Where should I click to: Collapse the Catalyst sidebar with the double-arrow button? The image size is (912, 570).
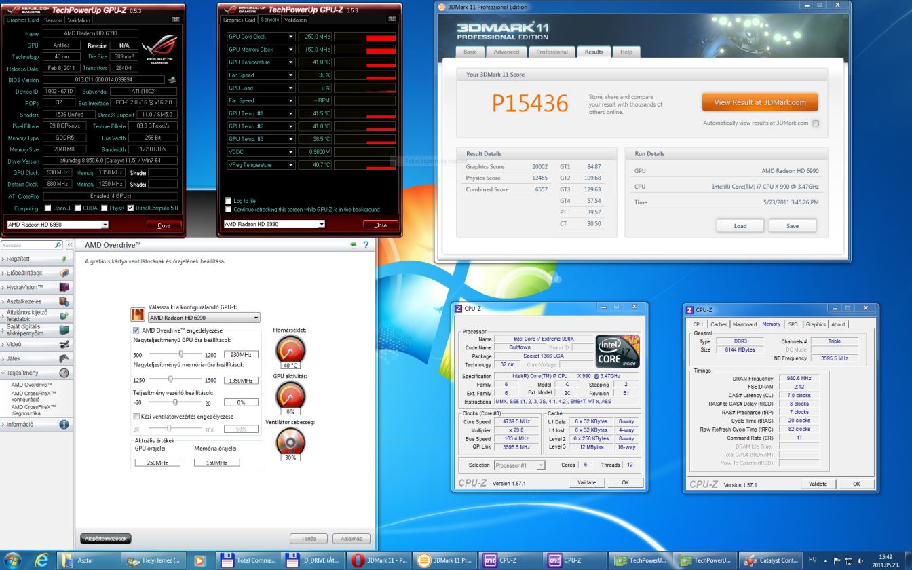pyautogui.click(x=69, y=245)
